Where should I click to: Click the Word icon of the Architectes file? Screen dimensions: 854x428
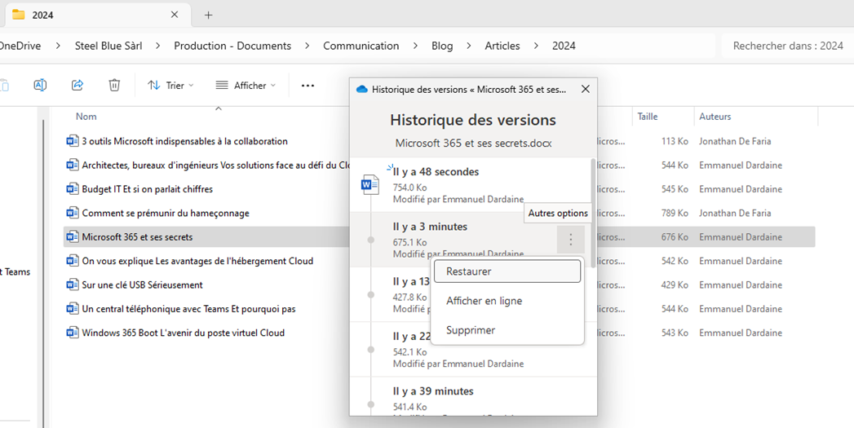point(72,165)
